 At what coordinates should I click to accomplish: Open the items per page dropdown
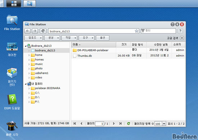(164, 123)
